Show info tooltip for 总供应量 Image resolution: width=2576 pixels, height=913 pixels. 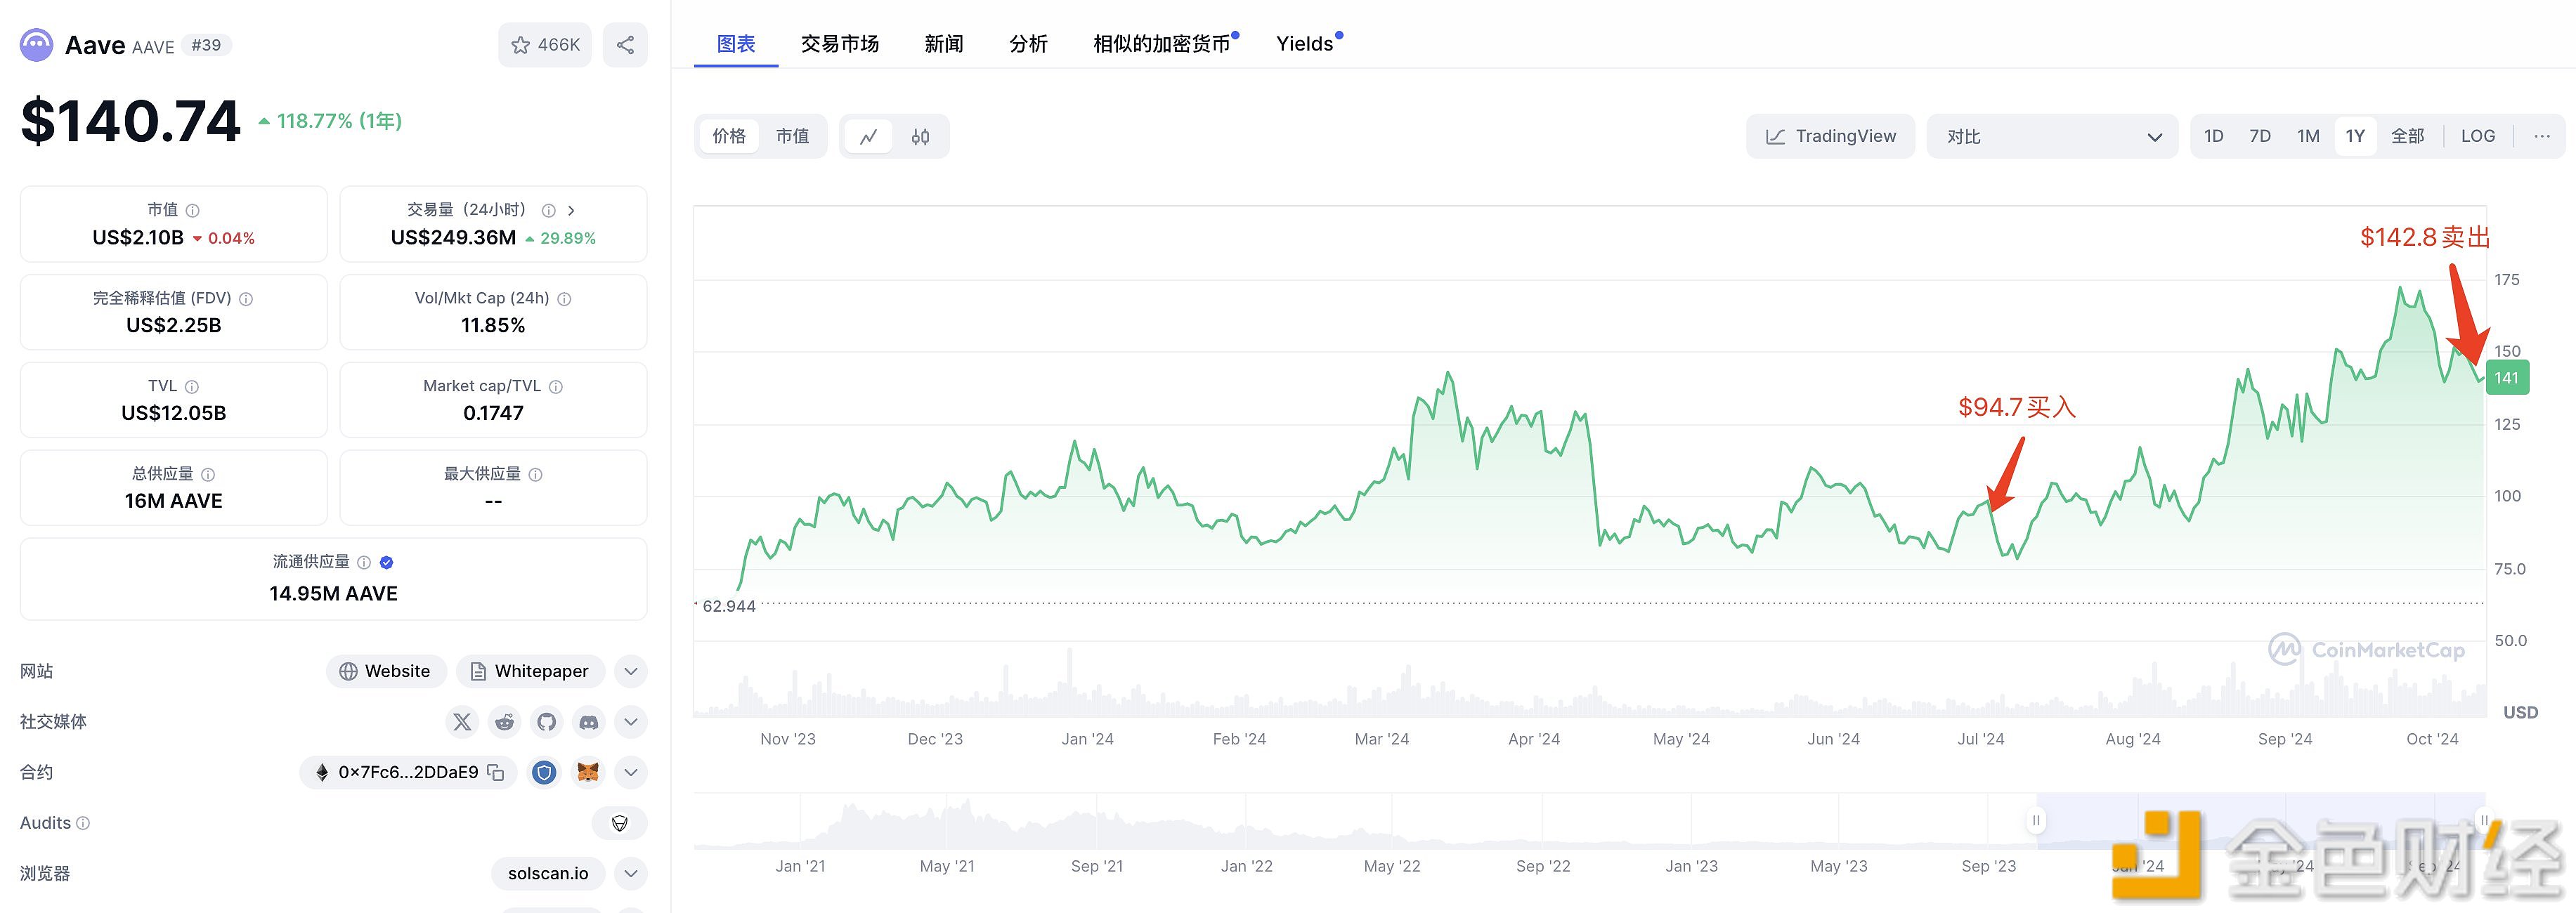[x=208, y=475]
